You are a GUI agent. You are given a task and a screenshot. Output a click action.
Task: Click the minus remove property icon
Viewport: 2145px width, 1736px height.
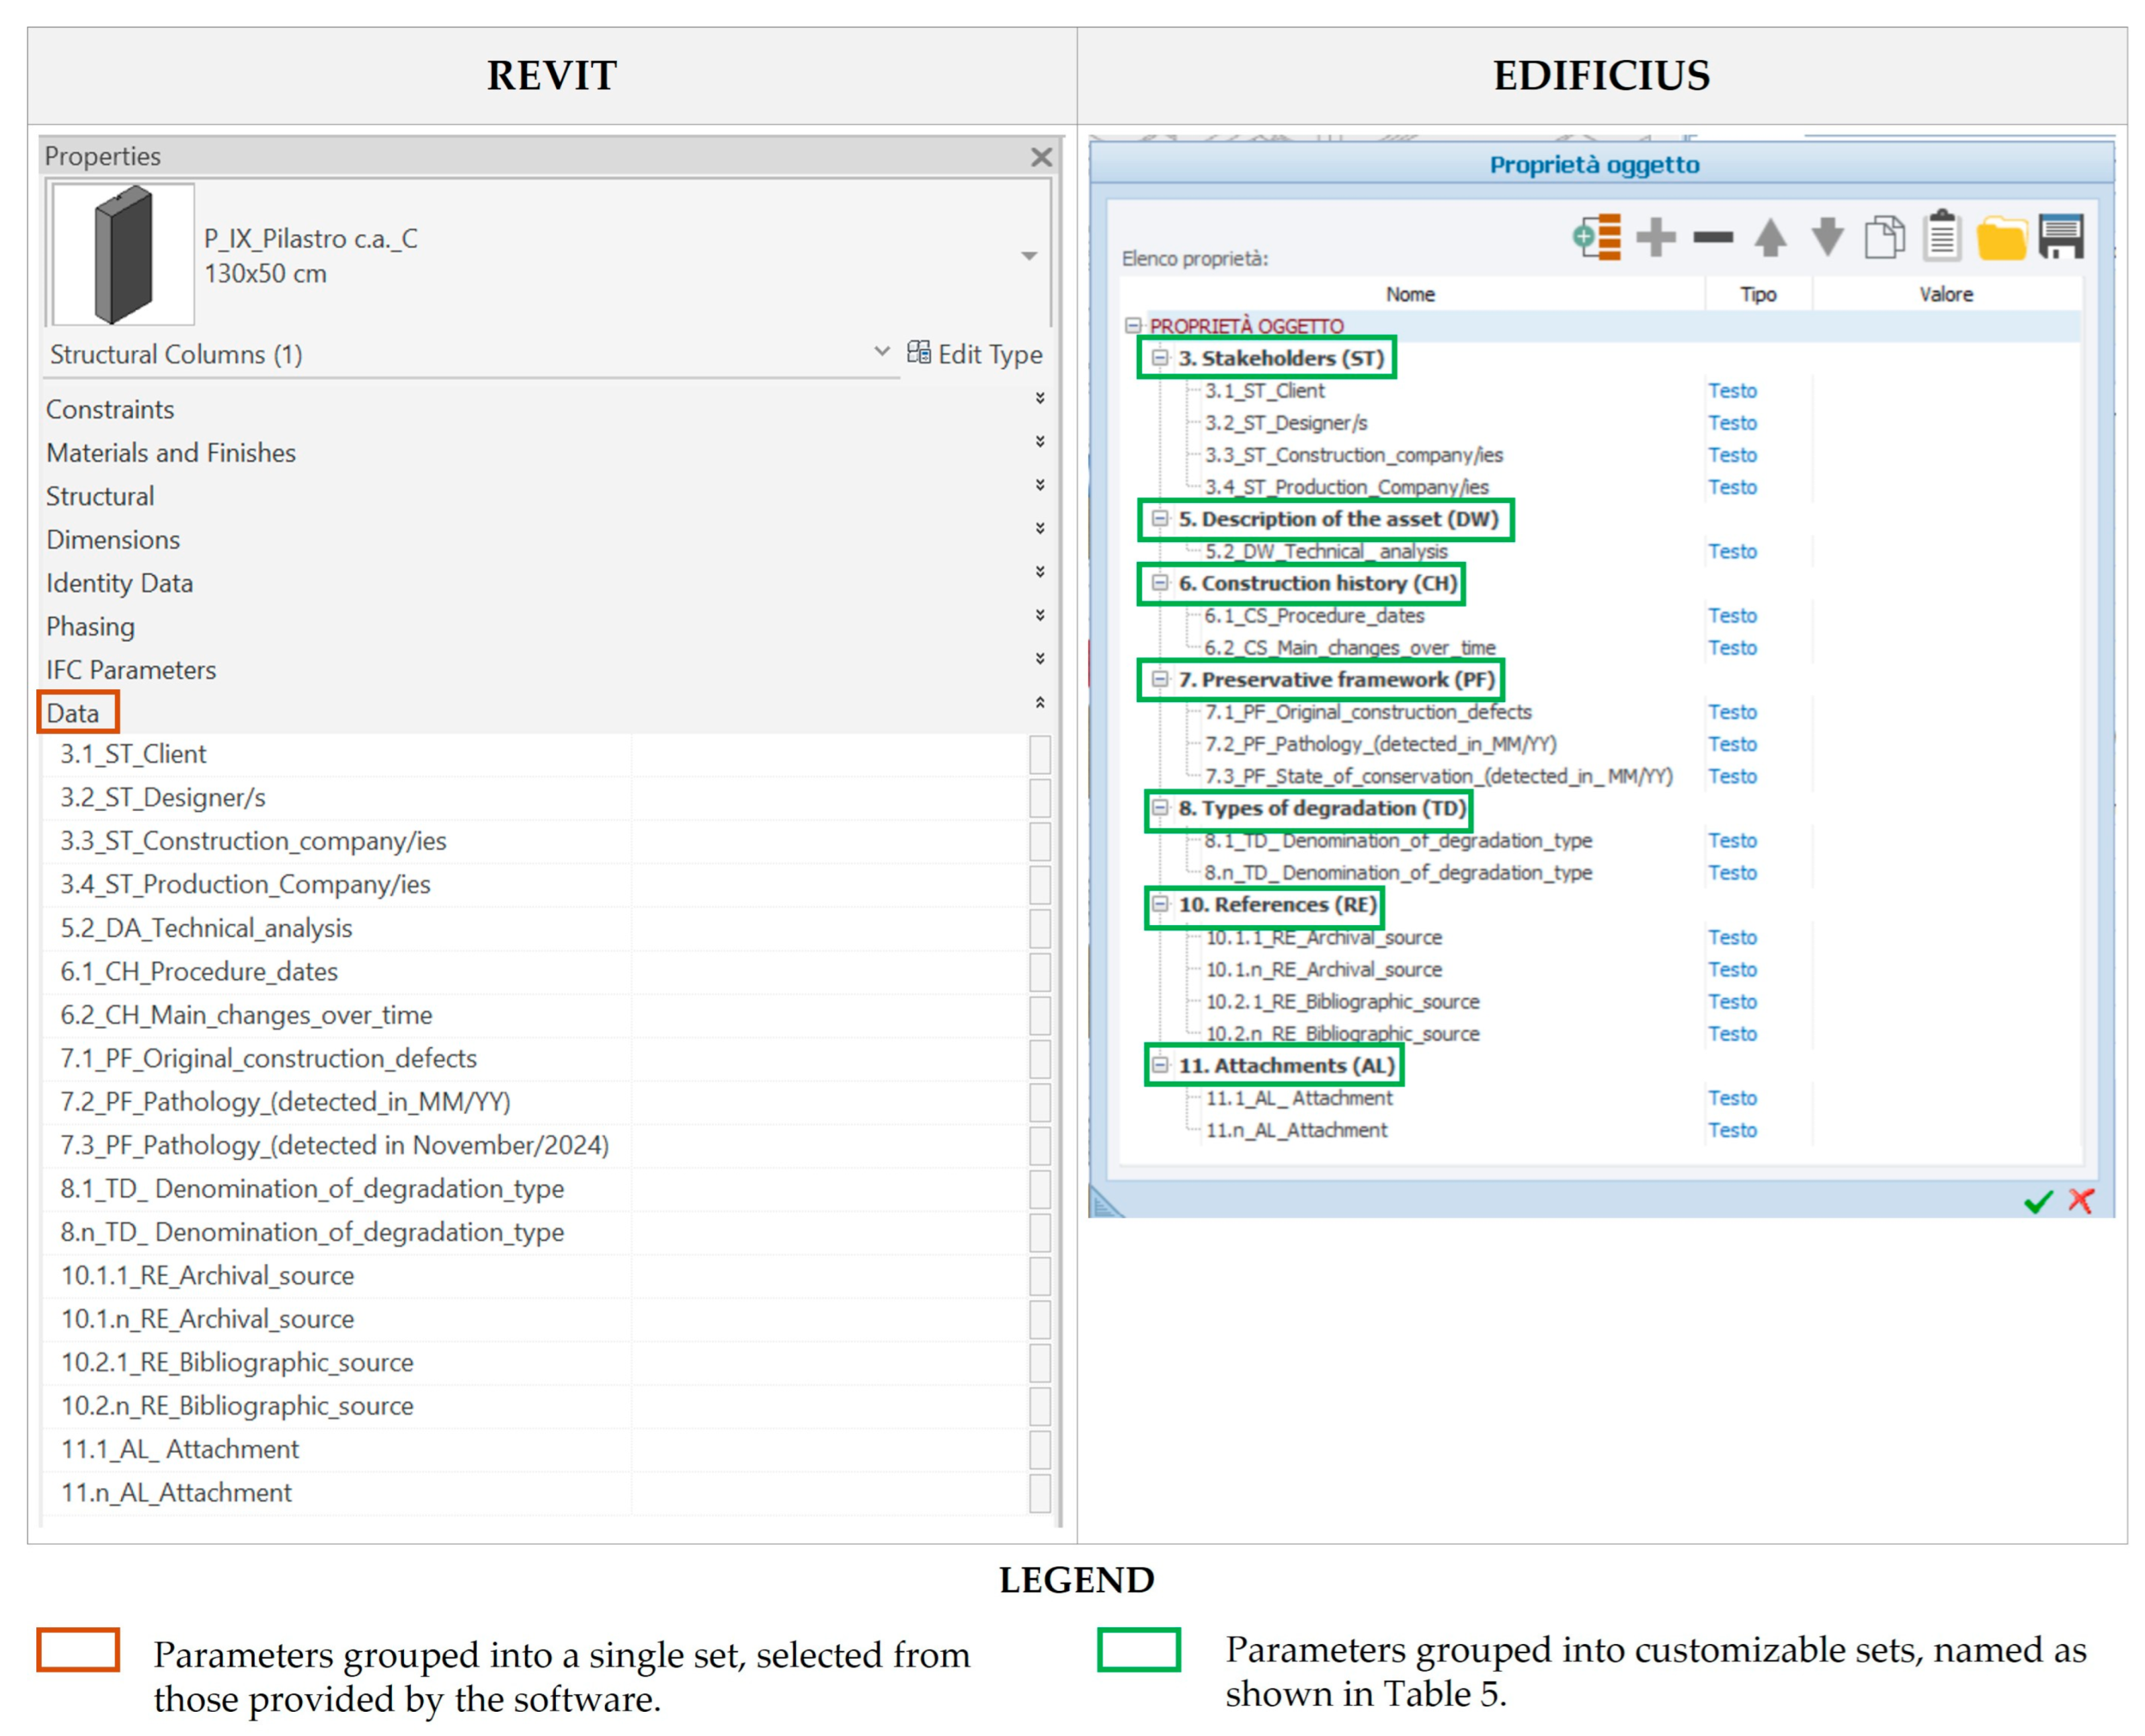1712,237
